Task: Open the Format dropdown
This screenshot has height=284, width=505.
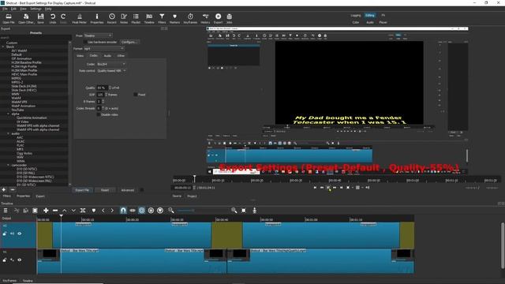Action: tap(103, 49)
